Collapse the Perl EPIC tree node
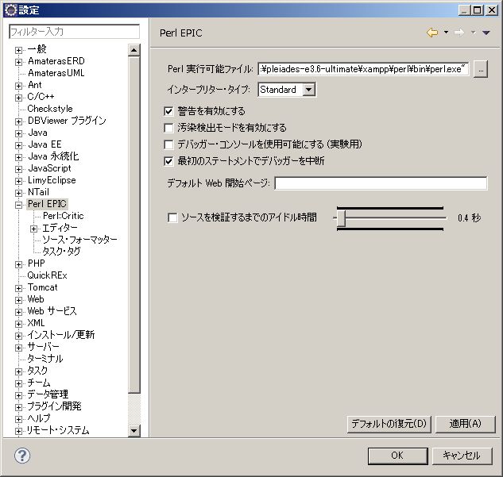Screen dimensions: 503x477 18,205
